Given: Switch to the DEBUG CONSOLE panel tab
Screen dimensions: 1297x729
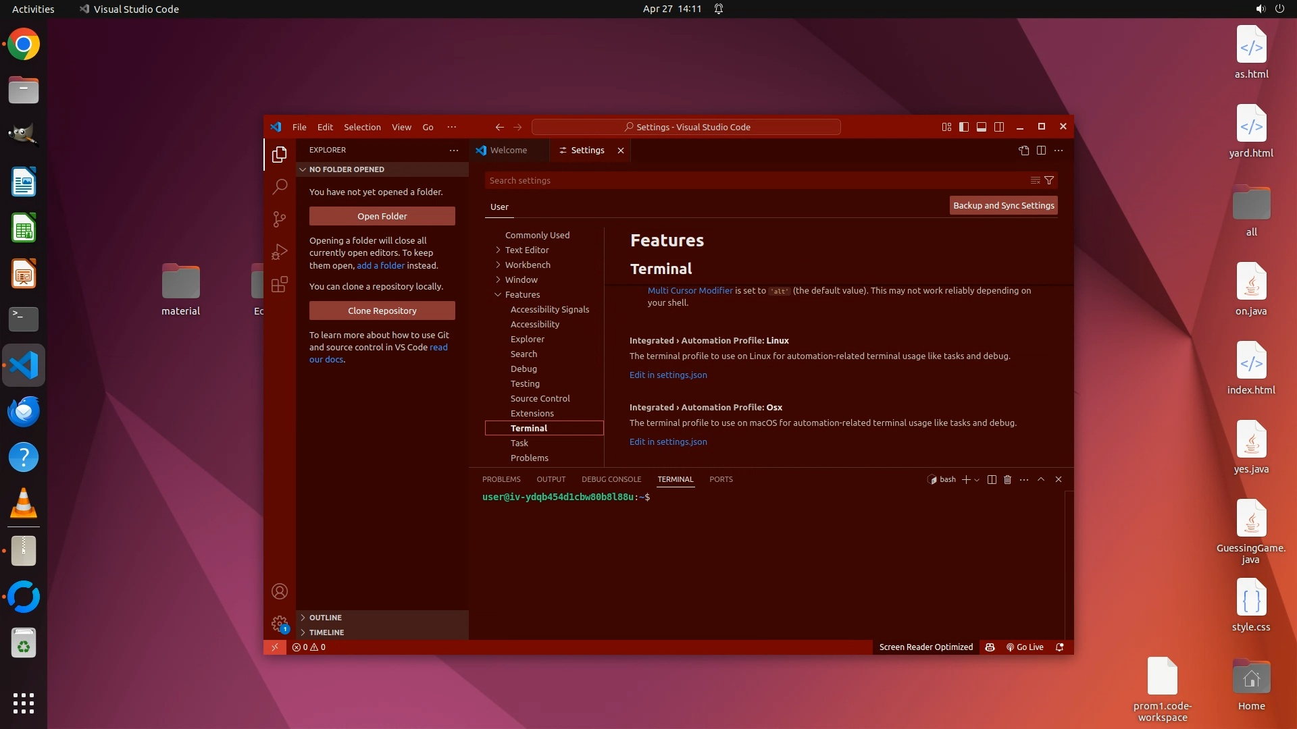Looking at the screenshot, I should [x=611, y=479].
